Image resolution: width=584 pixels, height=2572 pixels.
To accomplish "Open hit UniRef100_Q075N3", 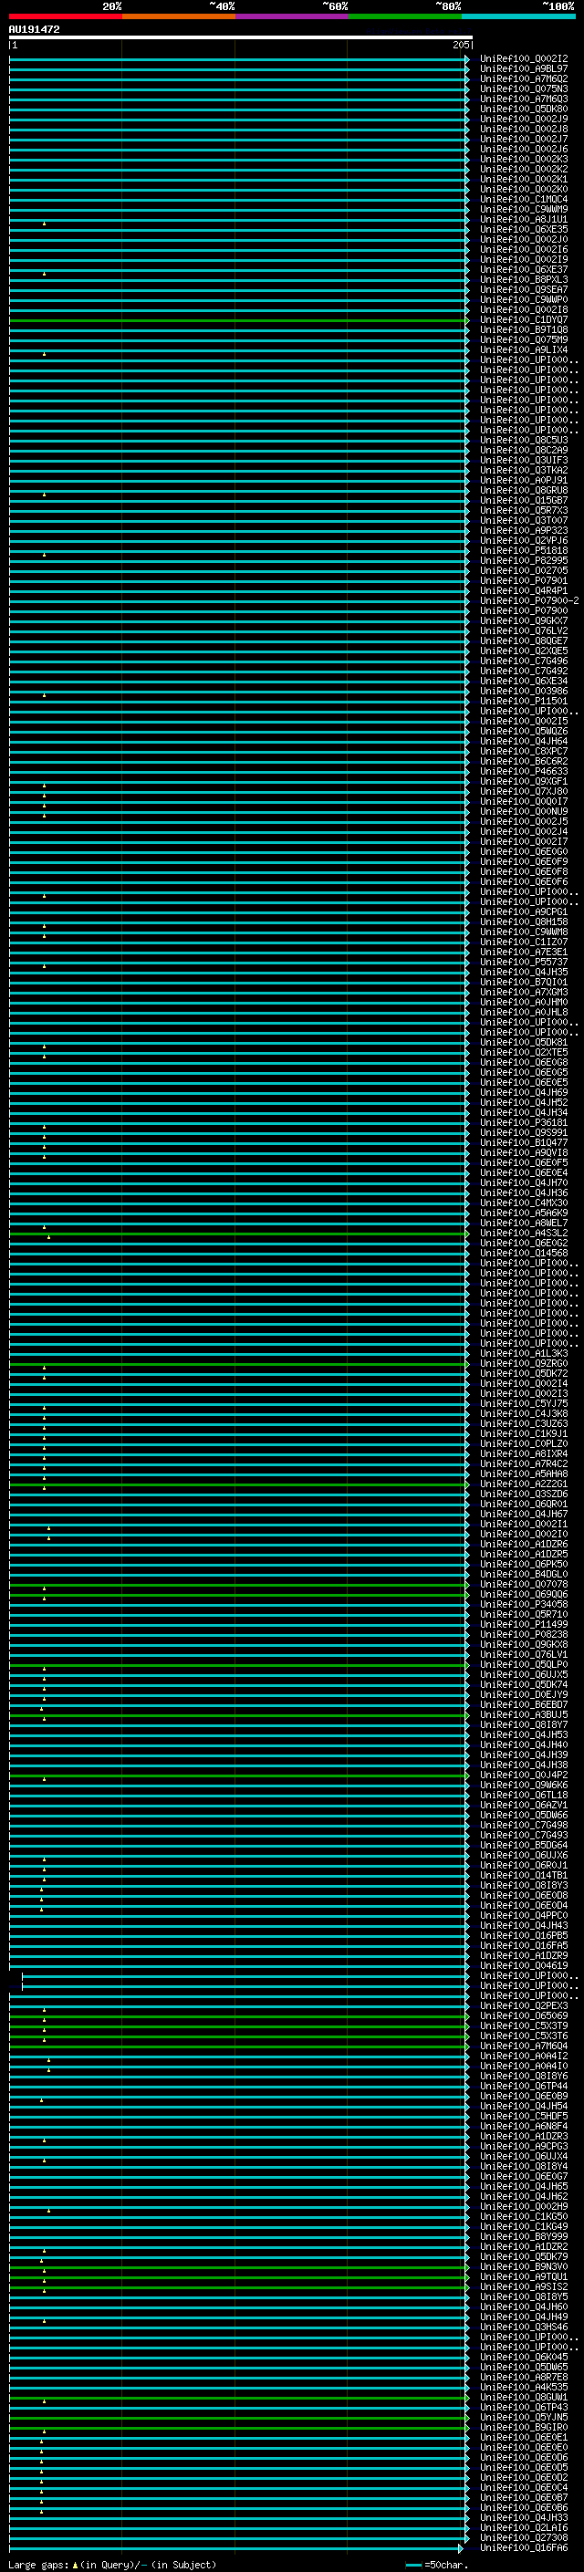I will [x=524, y=89].
